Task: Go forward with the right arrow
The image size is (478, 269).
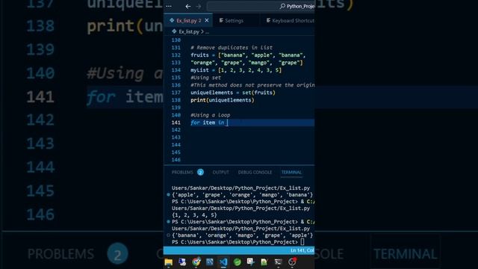Action: (199, 6)
